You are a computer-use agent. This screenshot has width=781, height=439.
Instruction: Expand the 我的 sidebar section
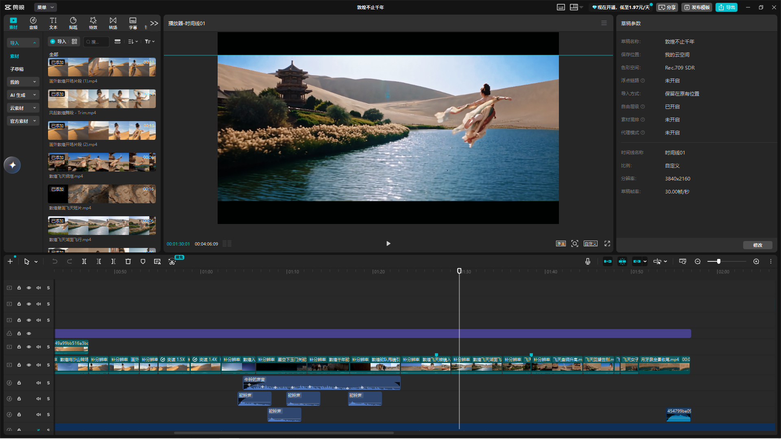pos(23,82)
